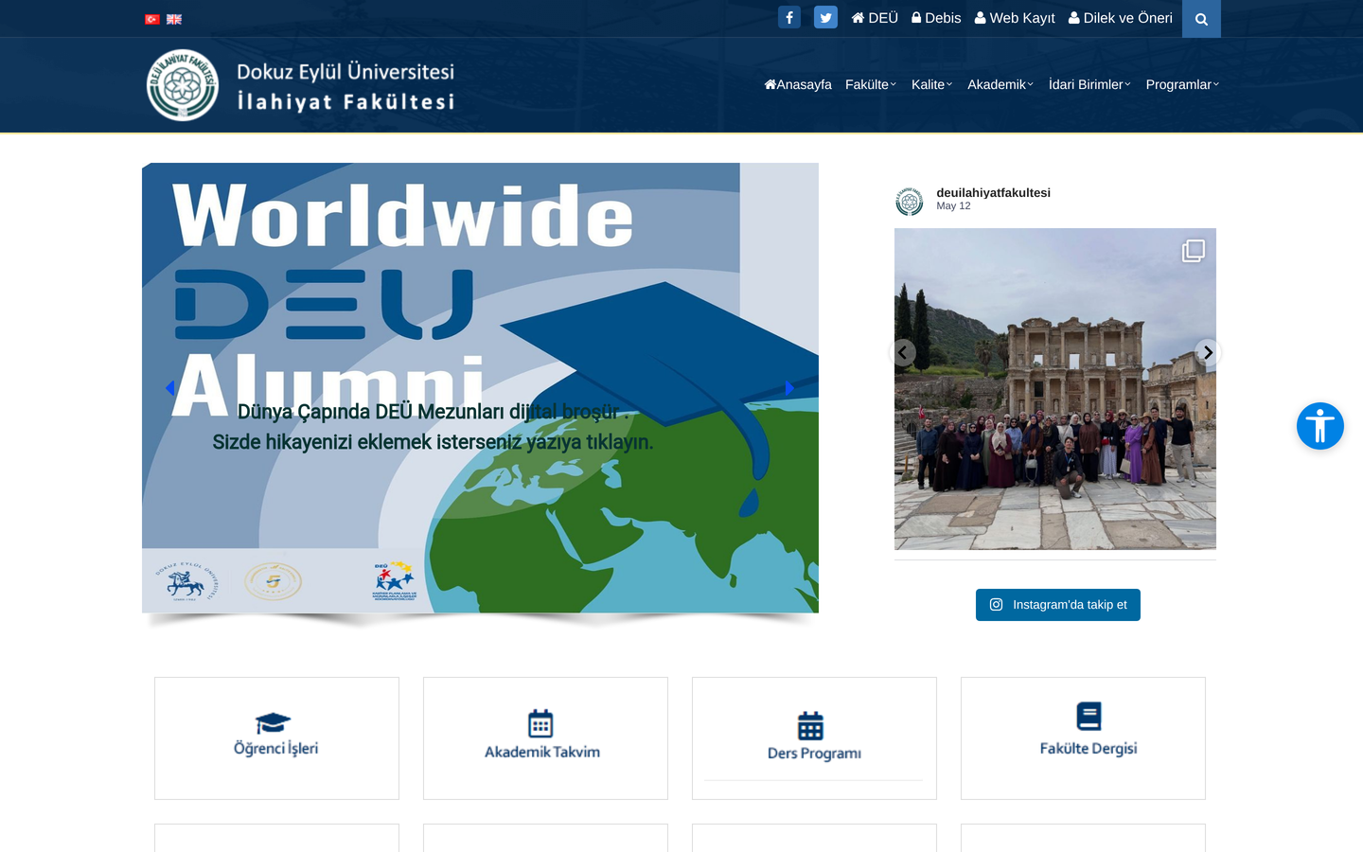Open the Fakülte Dergisi card label
Screen dimensions: 1363x852
pyautogui.click(x=1089, y=749)
